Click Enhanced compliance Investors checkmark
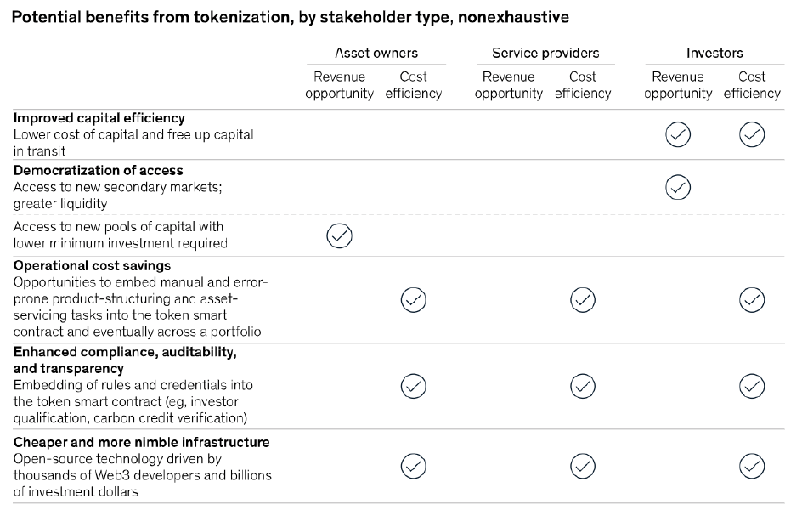802x516 pixels. tap(752, 386)
